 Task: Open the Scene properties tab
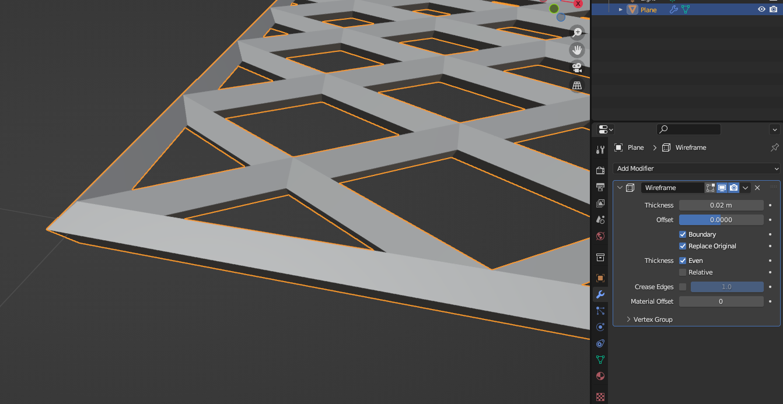click(600, 220)
